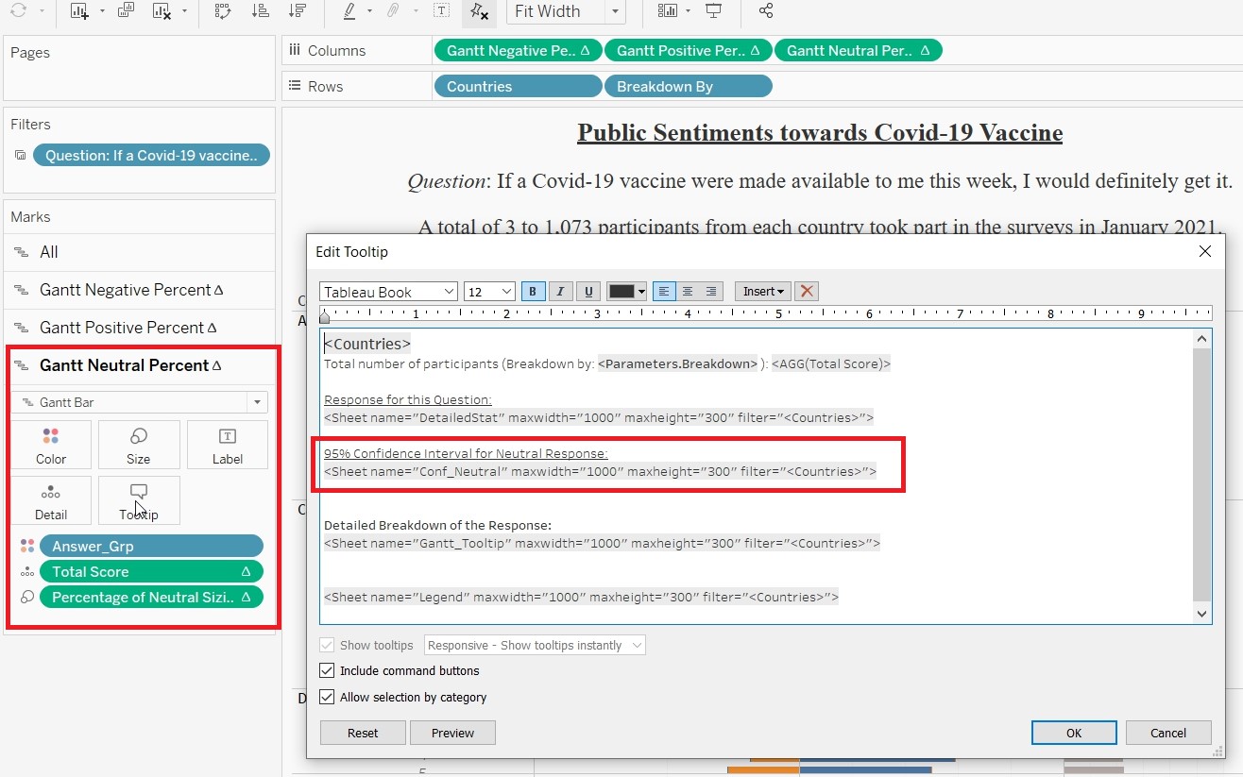Click the Swap rows and columns icon
Viewport: 1243px width, 777px height.
tap(223, 11)
